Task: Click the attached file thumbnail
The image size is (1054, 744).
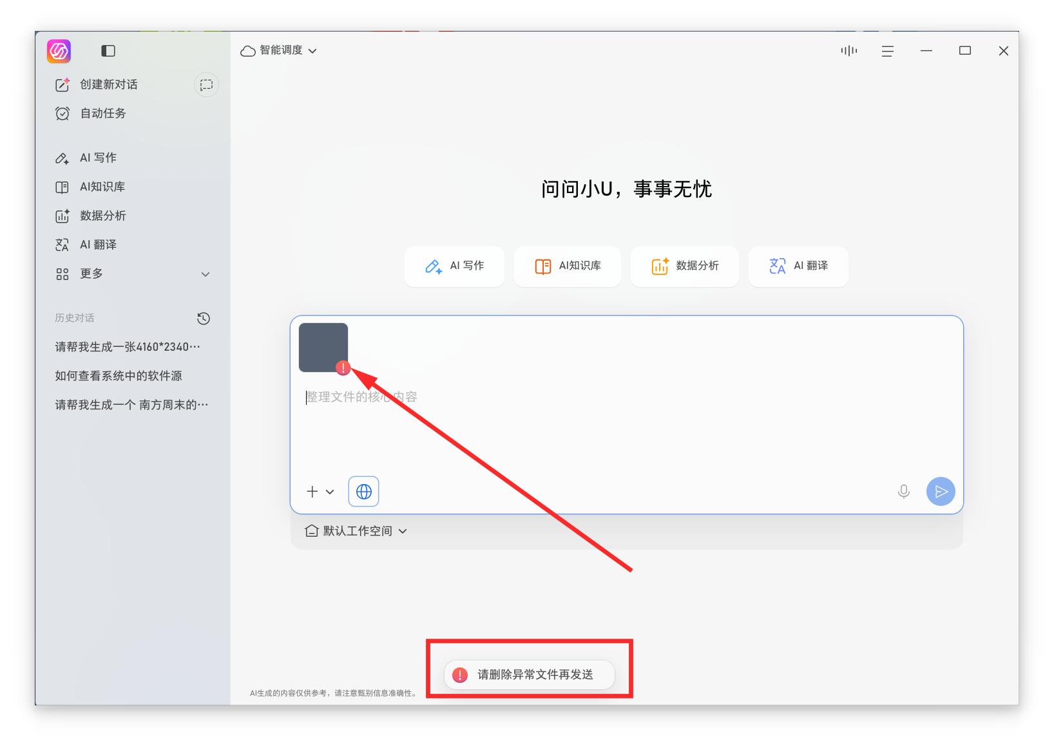Action: pos(323,348)
